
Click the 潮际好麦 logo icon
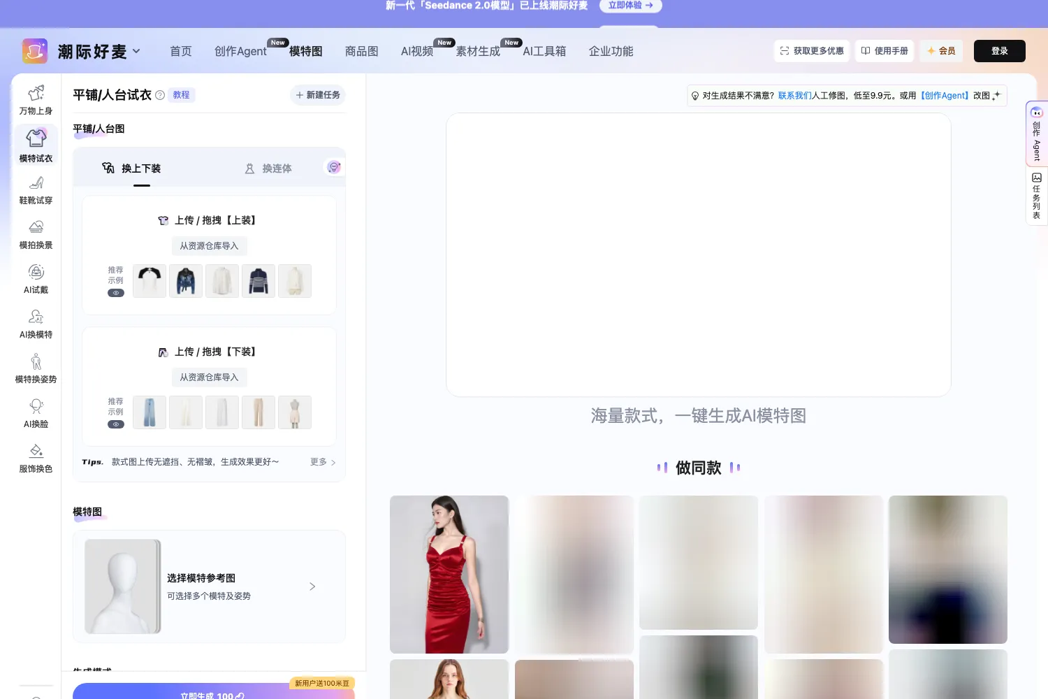tap(35, 51)
